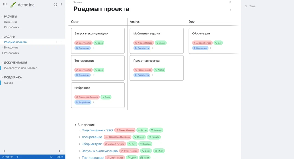Click the top right panel toggle icon
294x159 pixels.
pos(230,2)
